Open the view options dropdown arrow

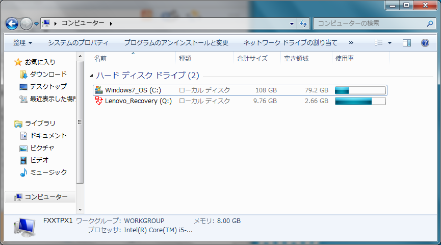point(390,43)
